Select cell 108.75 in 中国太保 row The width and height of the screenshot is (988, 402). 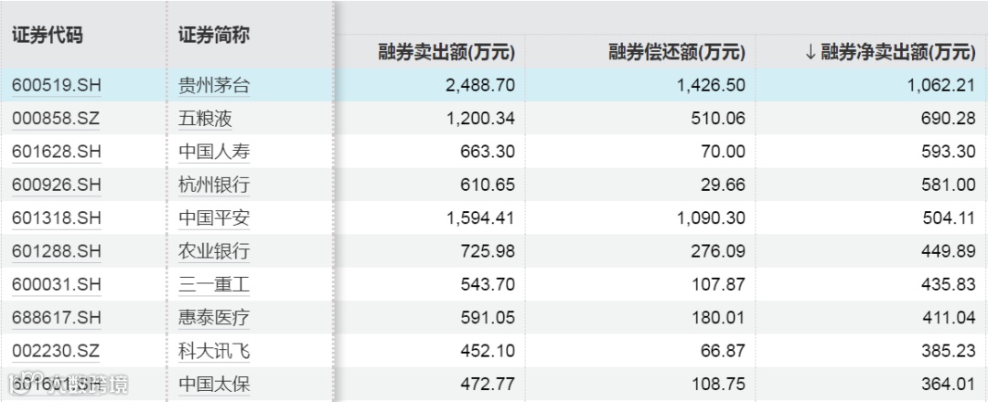click(x=717, y=384)
